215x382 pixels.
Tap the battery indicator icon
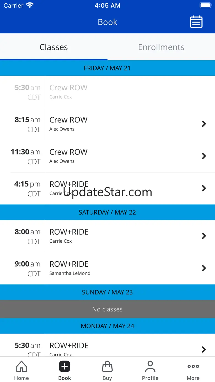tap(205, 5)
